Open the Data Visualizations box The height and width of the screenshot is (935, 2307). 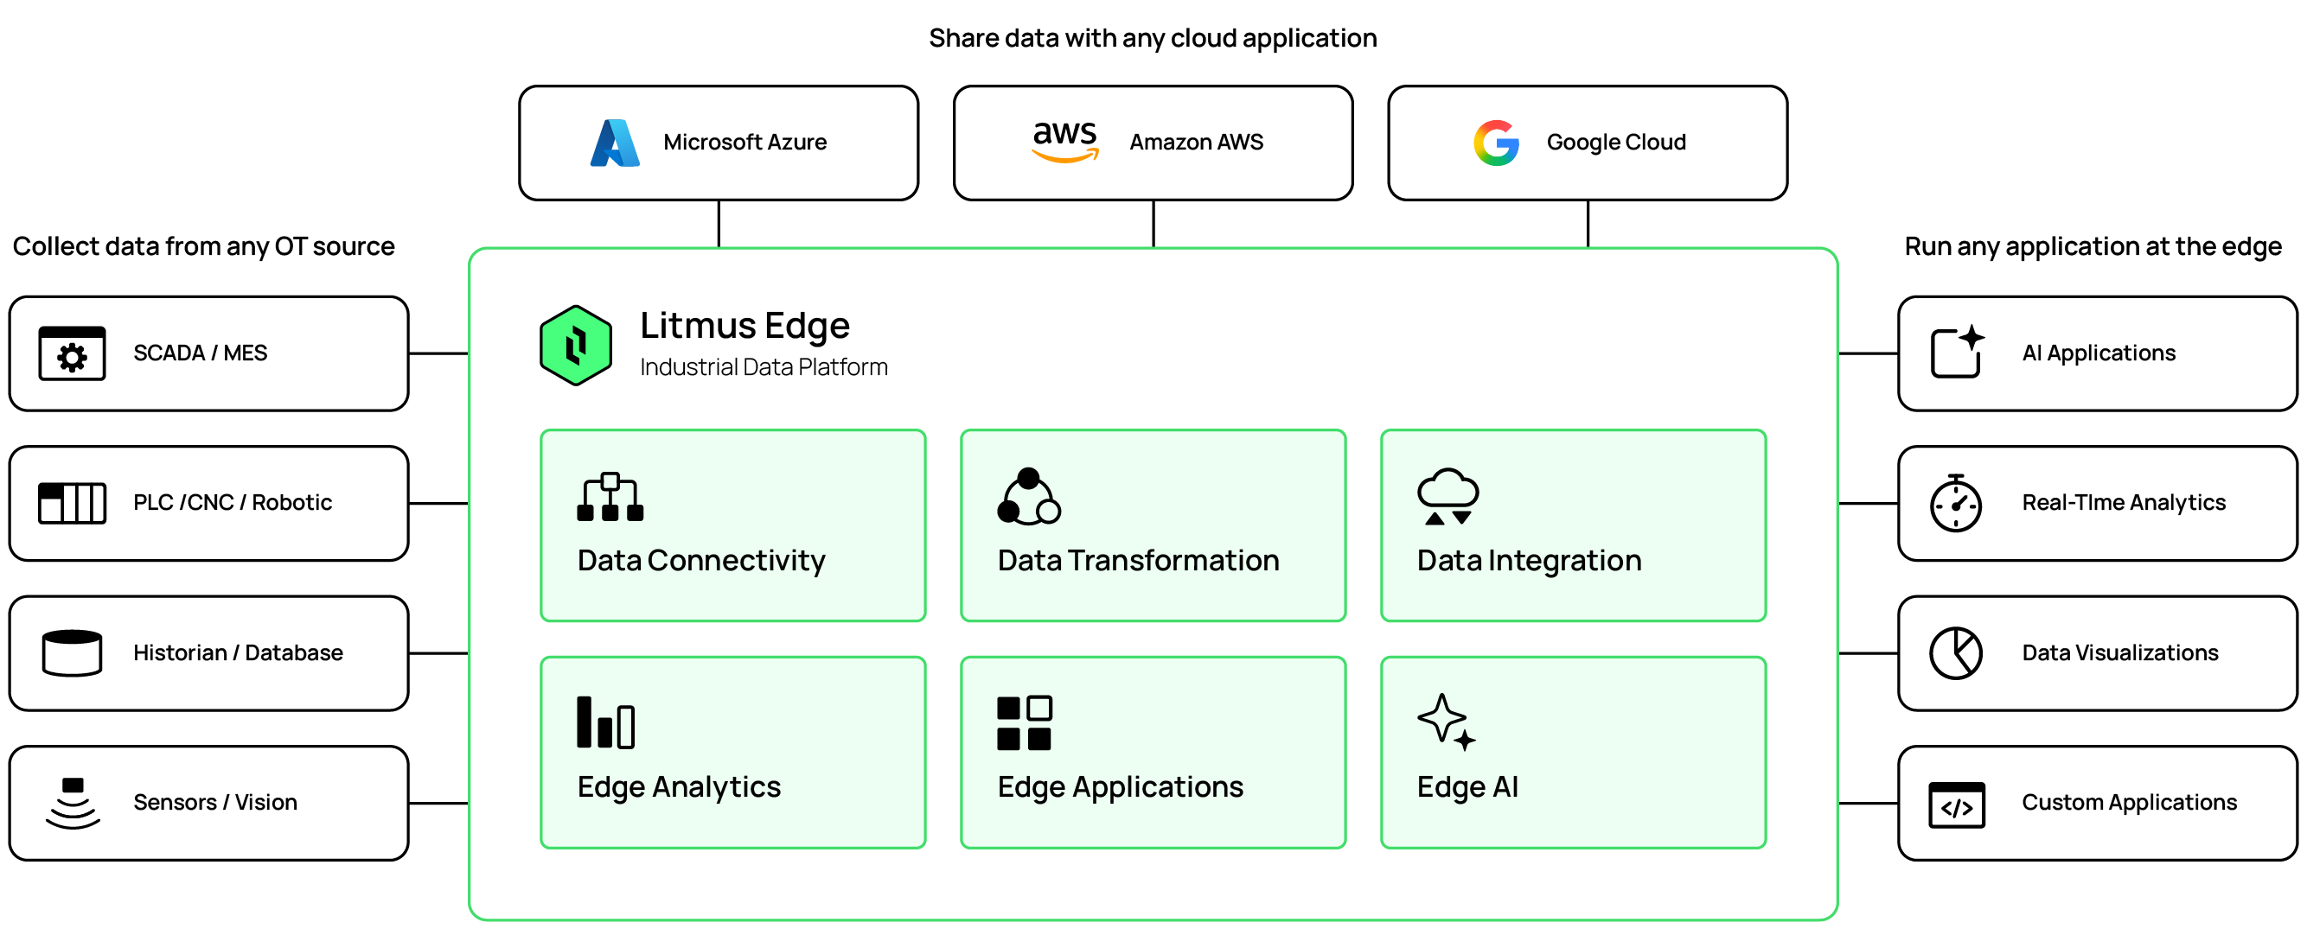tap(2097, 653)
